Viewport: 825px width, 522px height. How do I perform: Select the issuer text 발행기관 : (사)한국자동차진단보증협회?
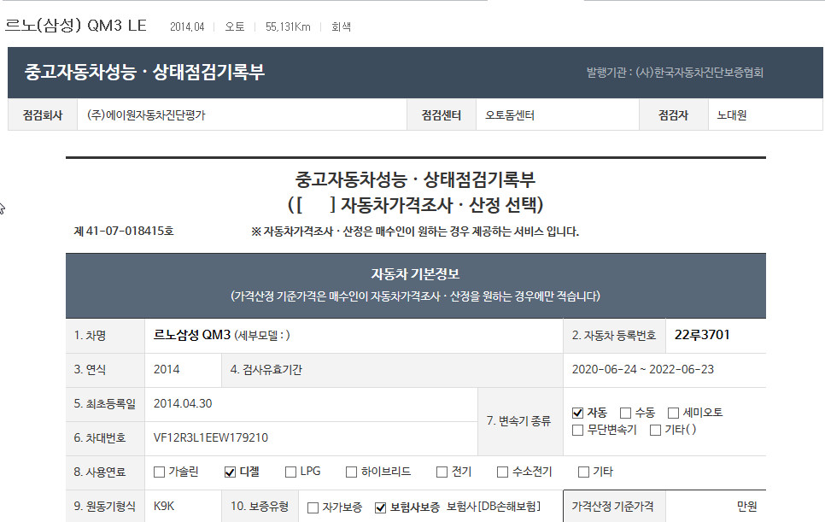(x=675, y=72)
